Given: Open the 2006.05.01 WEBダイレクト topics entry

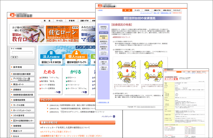Looking at the screenshot, I should [77, 112].
